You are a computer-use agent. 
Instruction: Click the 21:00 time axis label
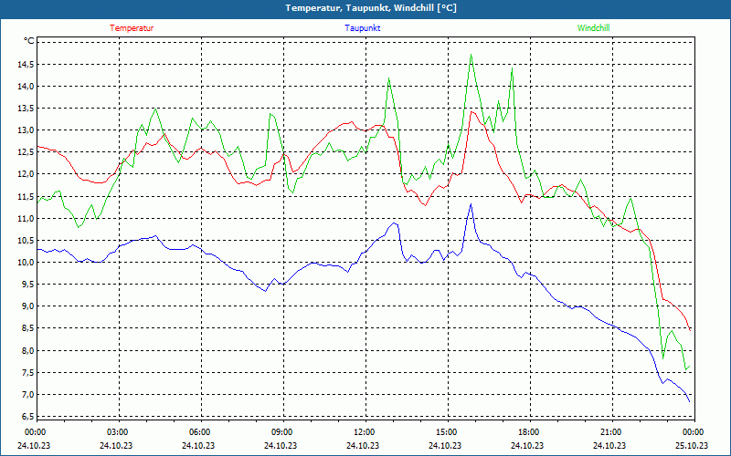pyautogui.click(x=612, y=432)
